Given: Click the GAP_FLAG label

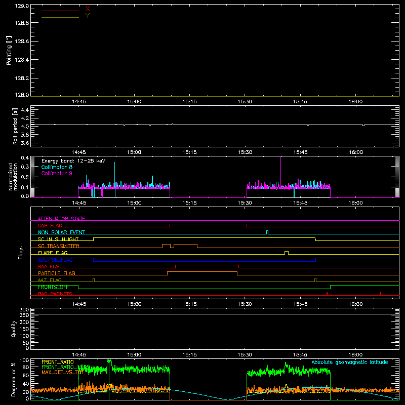Looking at the screenshot, I should (x=50, y=225).
